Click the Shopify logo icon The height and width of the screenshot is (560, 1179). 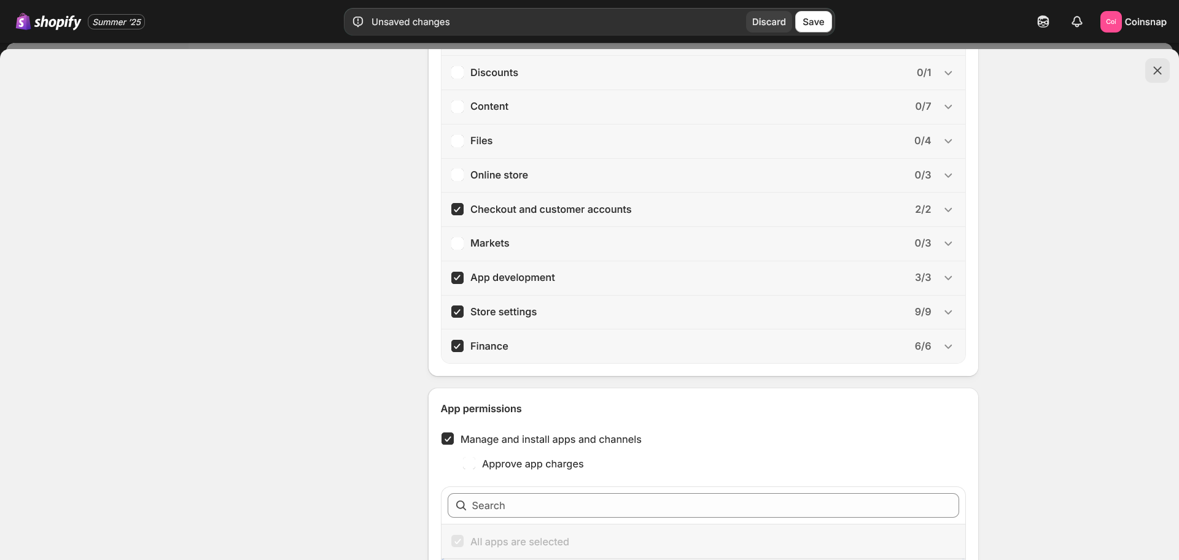point(23,22)
